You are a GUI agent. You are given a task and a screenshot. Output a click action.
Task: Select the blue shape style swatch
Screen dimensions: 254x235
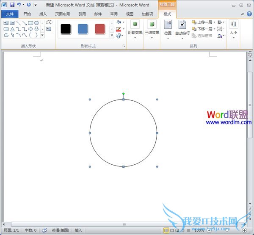[x=83, y=29]
